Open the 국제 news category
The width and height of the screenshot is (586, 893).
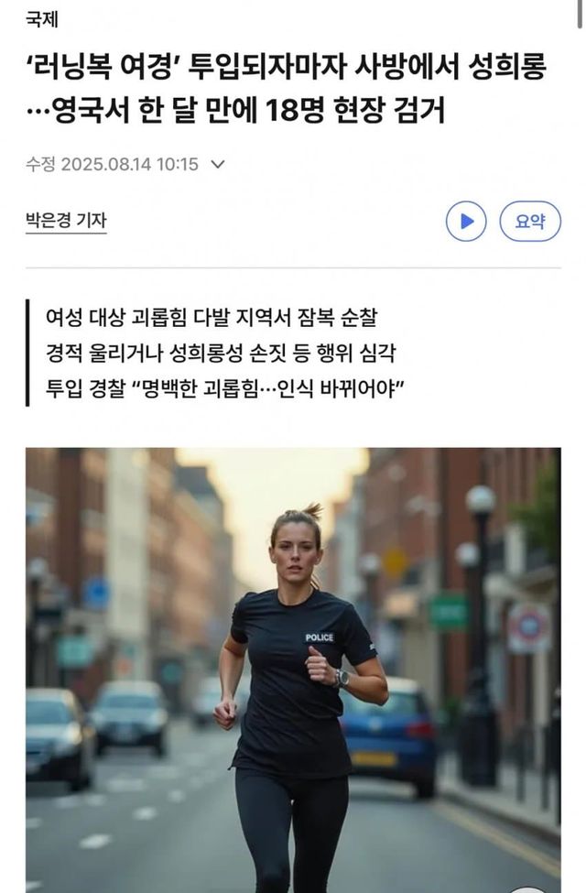click(42, 19)
